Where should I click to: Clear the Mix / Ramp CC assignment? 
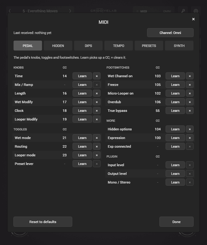(x=97, y=85)
